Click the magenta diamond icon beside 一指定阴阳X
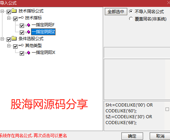The height and width of the screenshot is (140, 170). tap(29, 53)
